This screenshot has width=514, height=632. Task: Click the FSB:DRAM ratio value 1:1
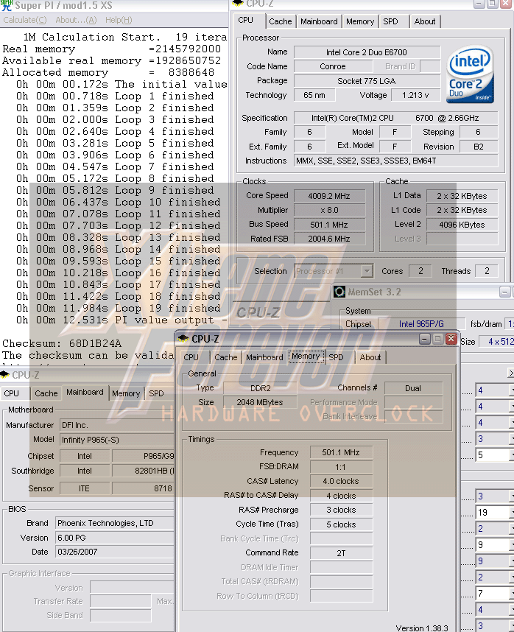(341, 467)
